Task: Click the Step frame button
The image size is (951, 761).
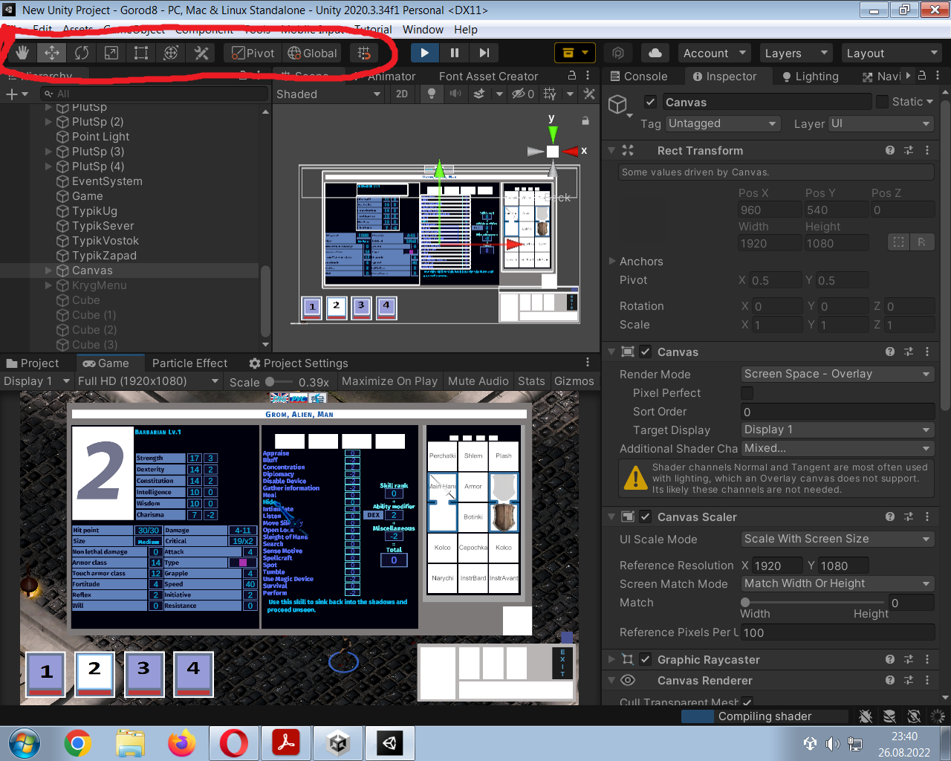Action: [x=484, y=53]
